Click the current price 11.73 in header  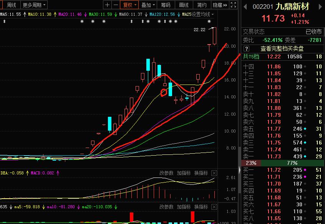273,18
